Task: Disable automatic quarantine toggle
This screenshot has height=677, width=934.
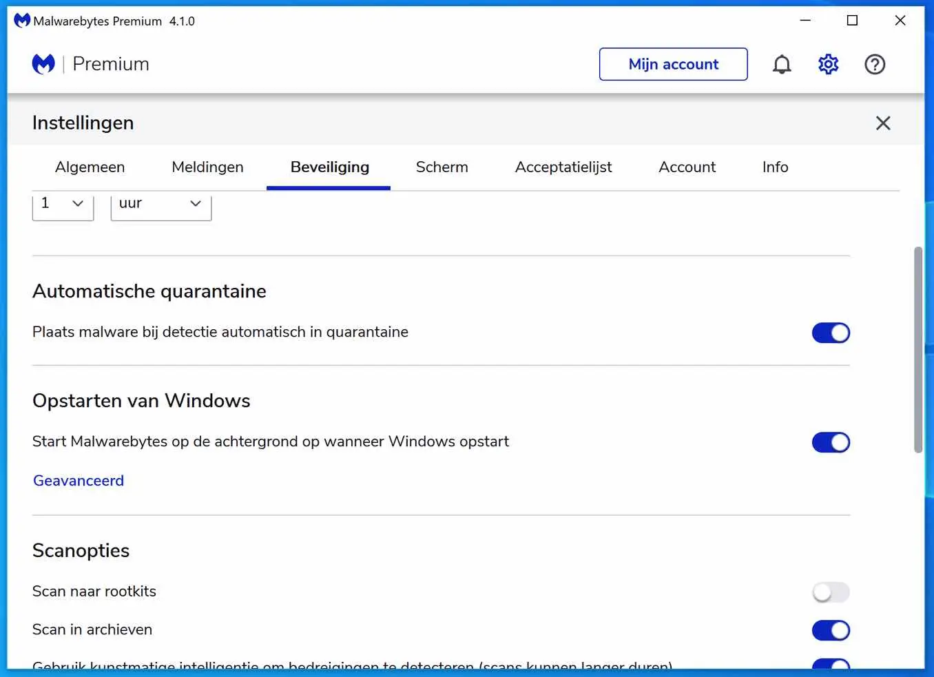Action: pos(831,333)
